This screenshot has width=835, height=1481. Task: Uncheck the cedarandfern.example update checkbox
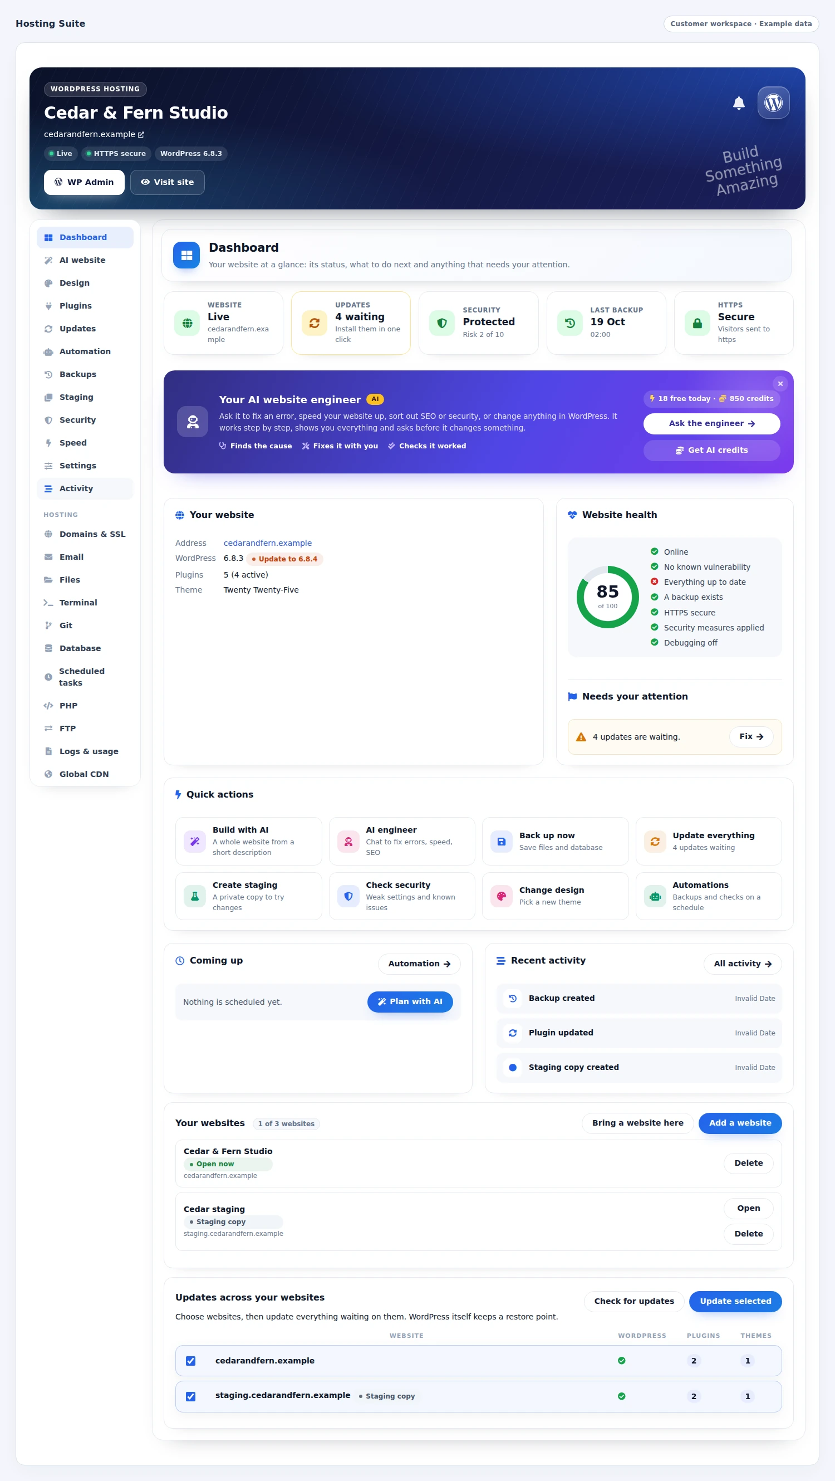(x=191, y=1361)
